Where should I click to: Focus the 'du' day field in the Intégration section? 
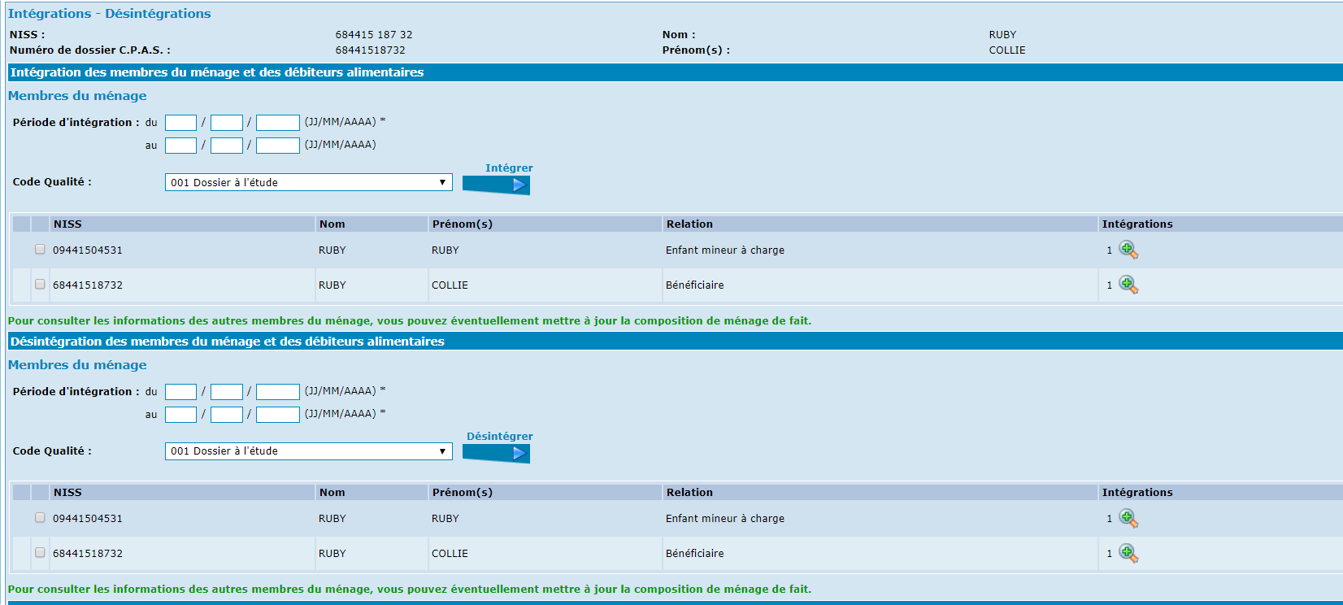click(180, 123)
